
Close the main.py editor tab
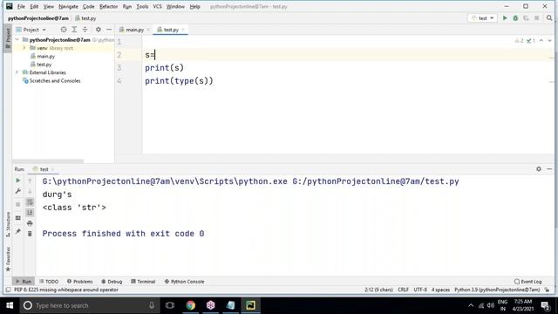[148, 30]
